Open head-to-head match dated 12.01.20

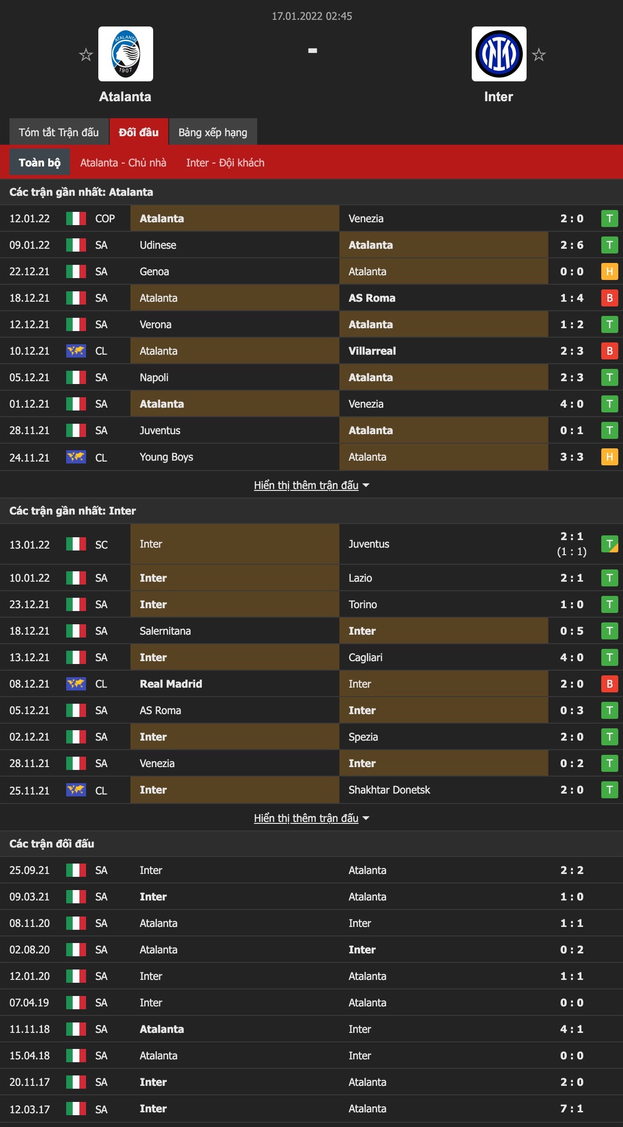pos(311,976)
